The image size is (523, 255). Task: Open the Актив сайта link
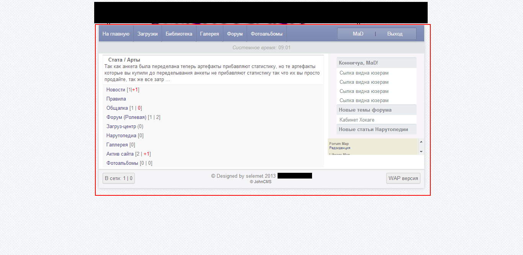click(x=120, y=154)
